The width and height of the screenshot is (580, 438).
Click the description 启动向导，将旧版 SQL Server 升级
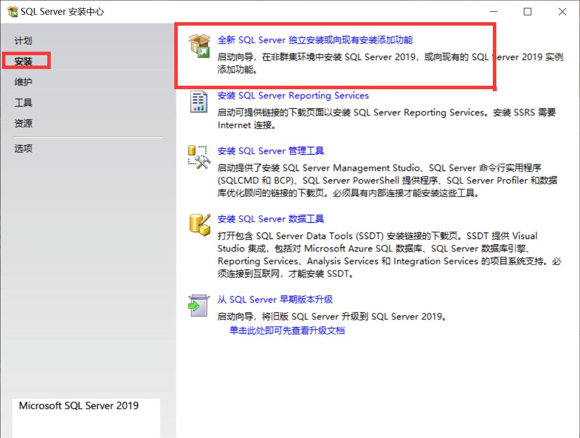(x=332, y=317)
